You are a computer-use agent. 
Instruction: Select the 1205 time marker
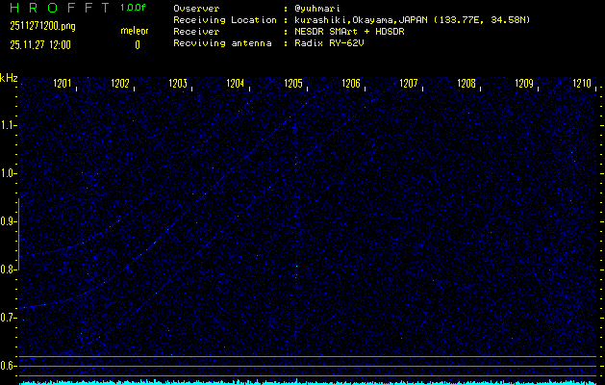(x=293, y=85)
